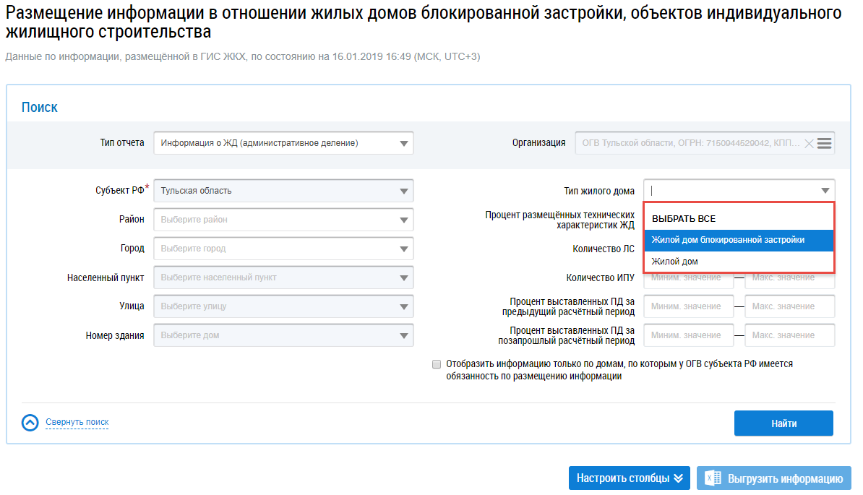Click the Свернуть поиск link
The width and height of the screenshot is (863, 495).
click(x=77, y=422)
